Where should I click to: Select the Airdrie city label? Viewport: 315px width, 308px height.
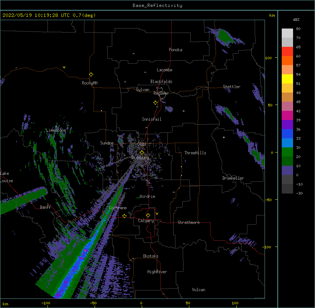point(148,196)
